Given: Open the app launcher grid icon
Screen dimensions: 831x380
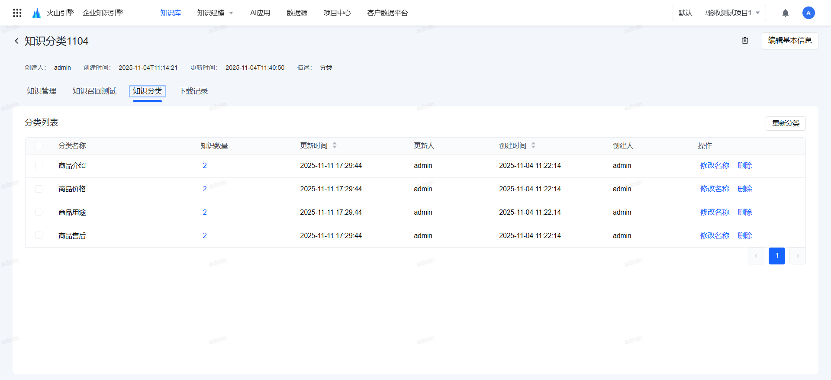Looking at the screenshot, I should click(x=17, y=13).
